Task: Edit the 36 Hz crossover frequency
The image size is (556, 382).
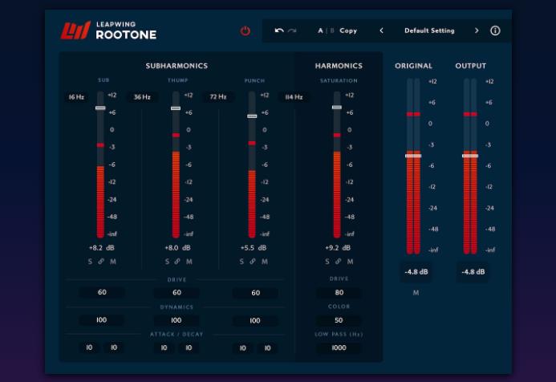Action: [142, 97]
